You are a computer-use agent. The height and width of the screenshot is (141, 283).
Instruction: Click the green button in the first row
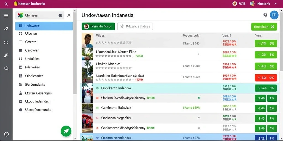click(266, 43)
